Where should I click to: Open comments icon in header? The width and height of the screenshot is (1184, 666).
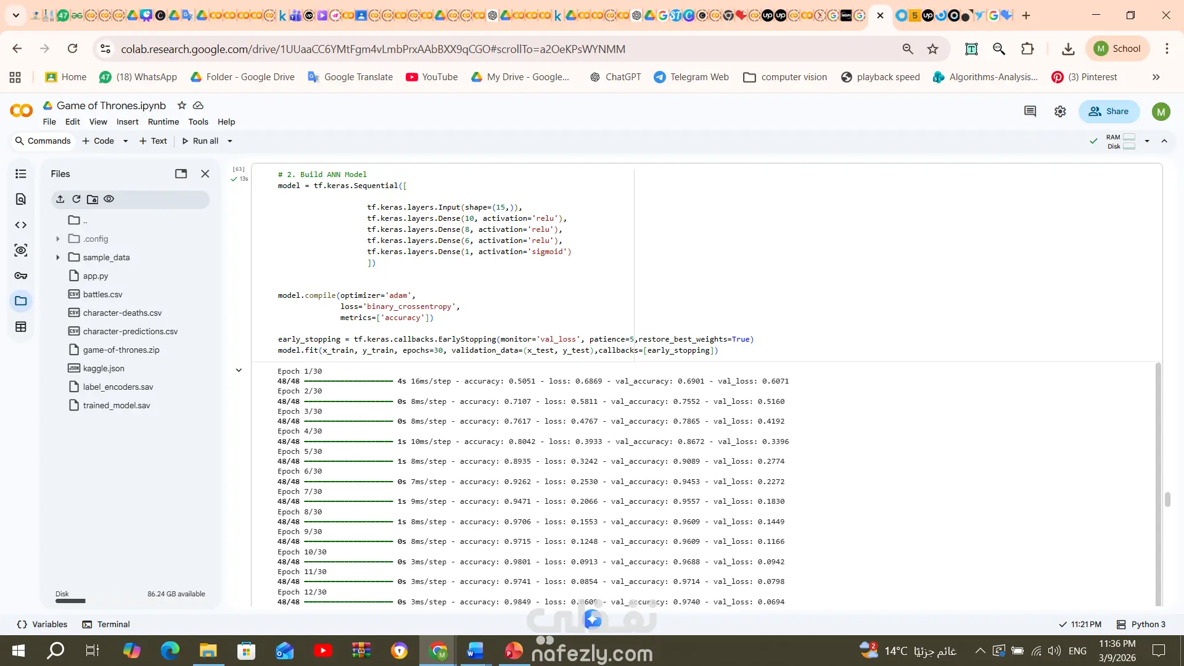point(1030,112)
